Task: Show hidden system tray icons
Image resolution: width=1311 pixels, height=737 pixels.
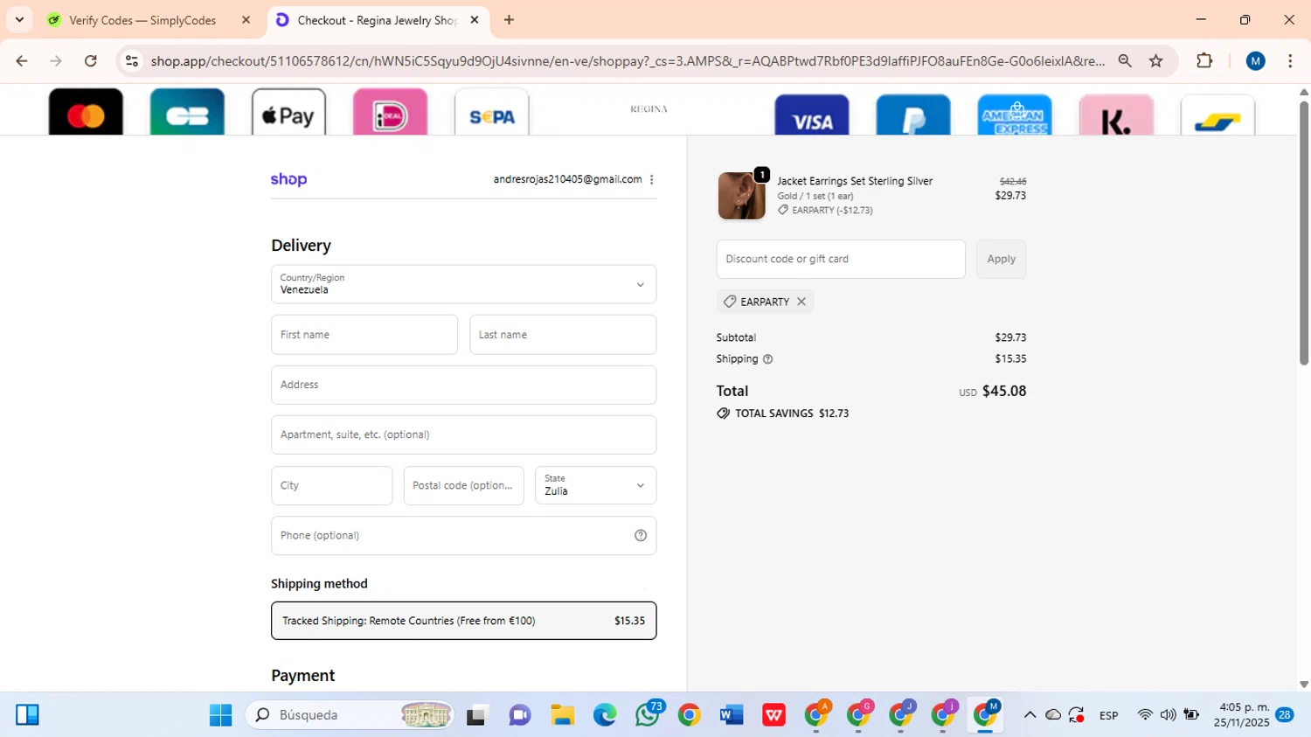Action: (x=1030, y=715)
